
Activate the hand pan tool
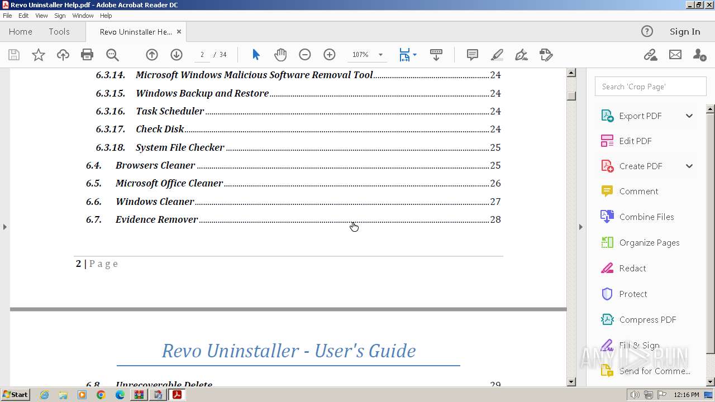(x=280, y=55)
